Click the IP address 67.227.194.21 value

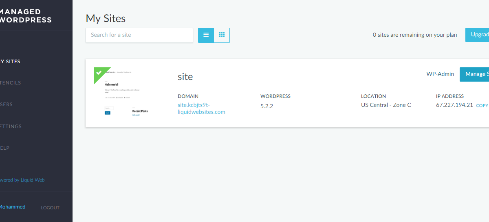coord(454,105)
